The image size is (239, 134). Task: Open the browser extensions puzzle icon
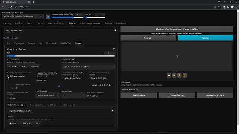tap(224, 7)
